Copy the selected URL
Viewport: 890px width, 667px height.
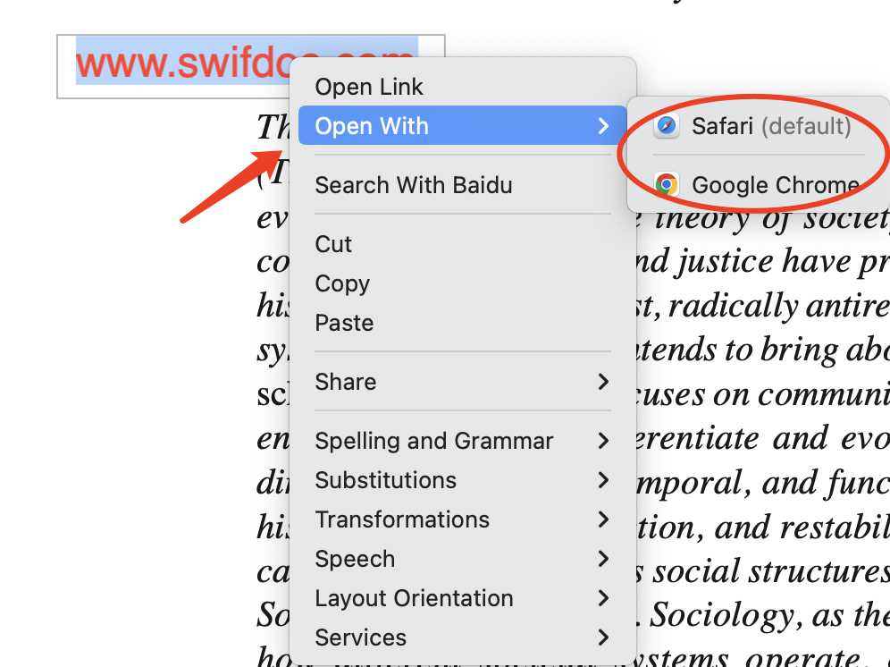coord(341,283)
